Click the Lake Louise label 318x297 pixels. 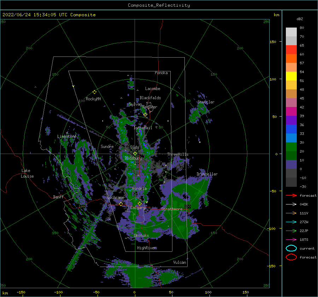click(x=27, y=173)
